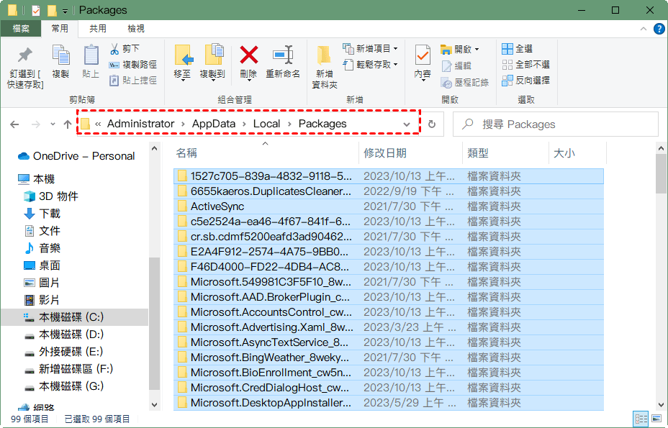Select the Microsoft.BingWeather_8weky... folder
The width and height of the screenshot is (668, 428).
click(389, 358)
